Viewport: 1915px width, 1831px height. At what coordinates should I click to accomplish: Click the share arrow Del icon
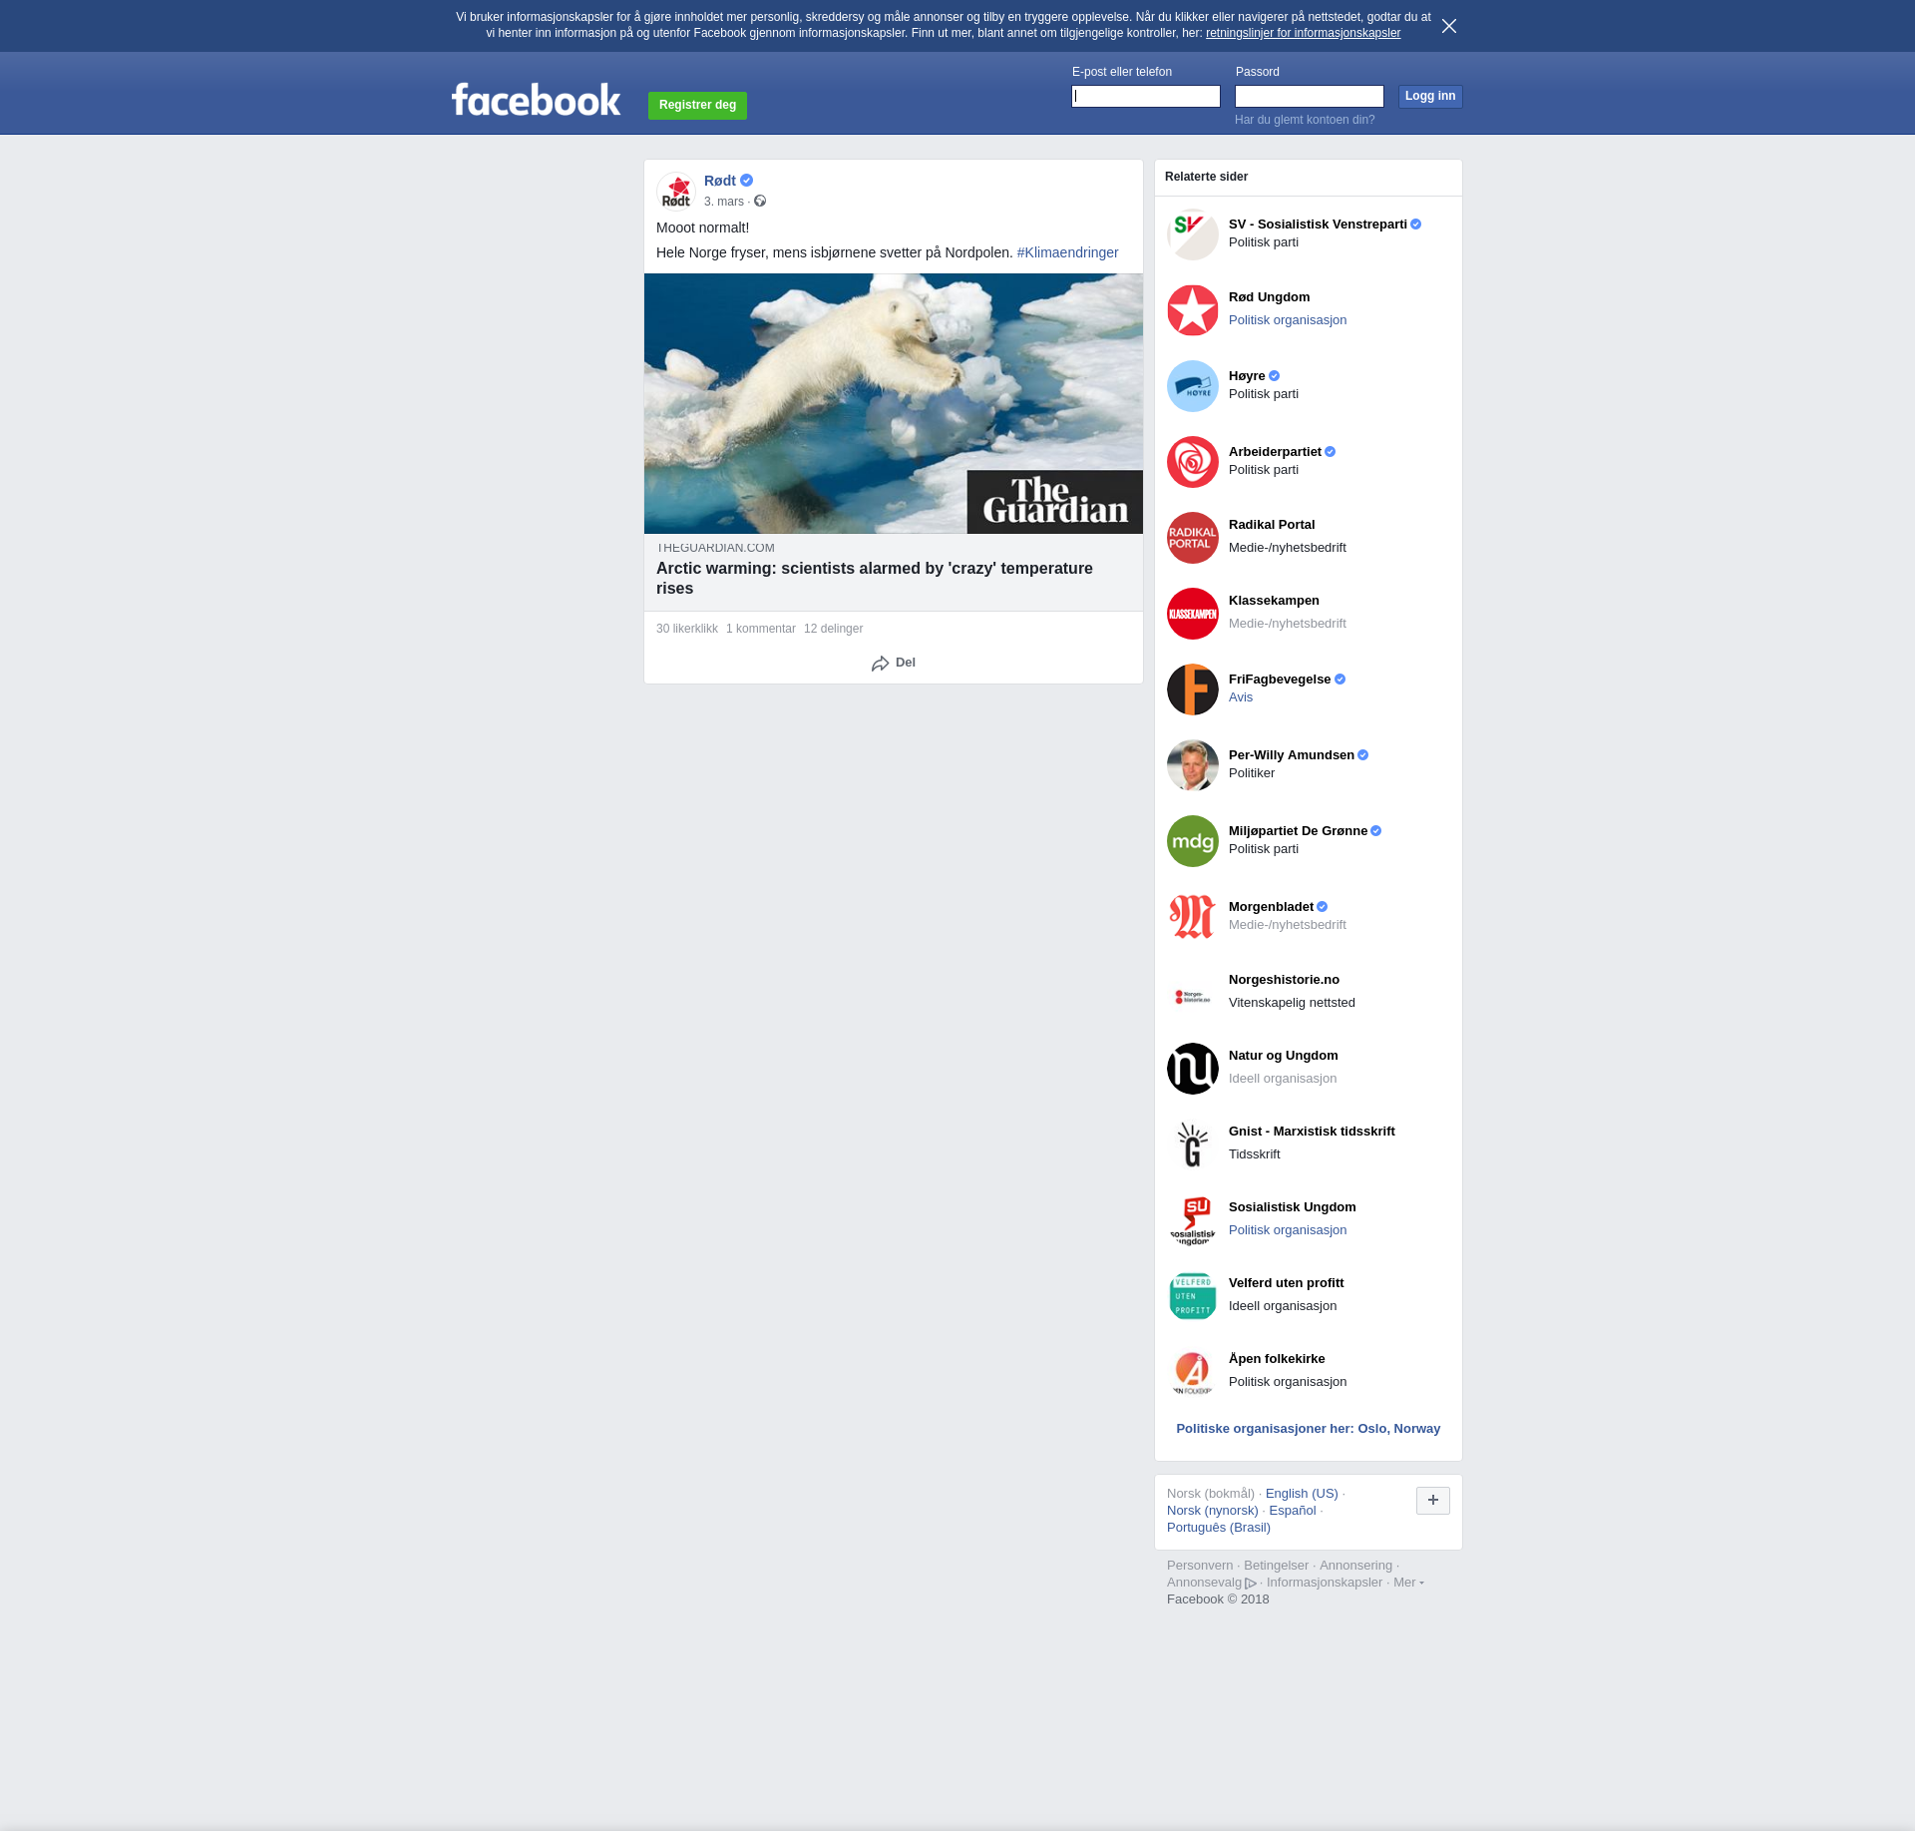click(x=880, y=664)
